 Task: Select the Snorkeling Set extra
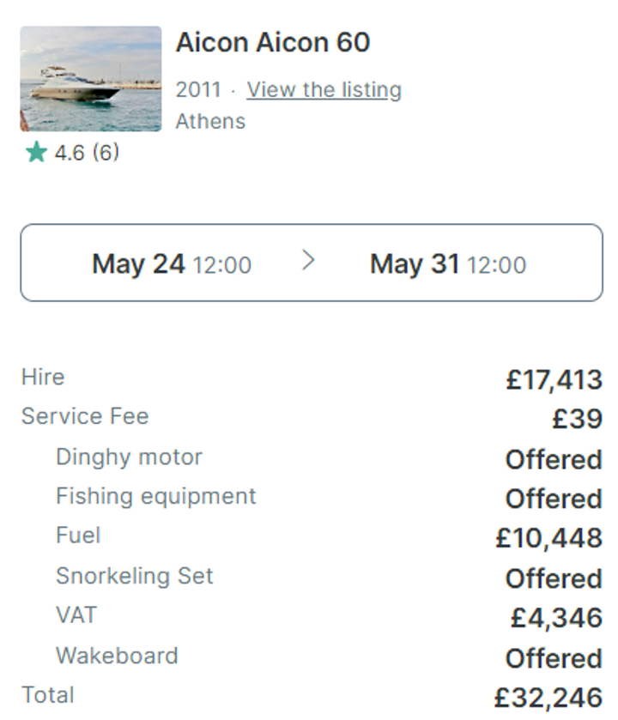pos(135,576)
